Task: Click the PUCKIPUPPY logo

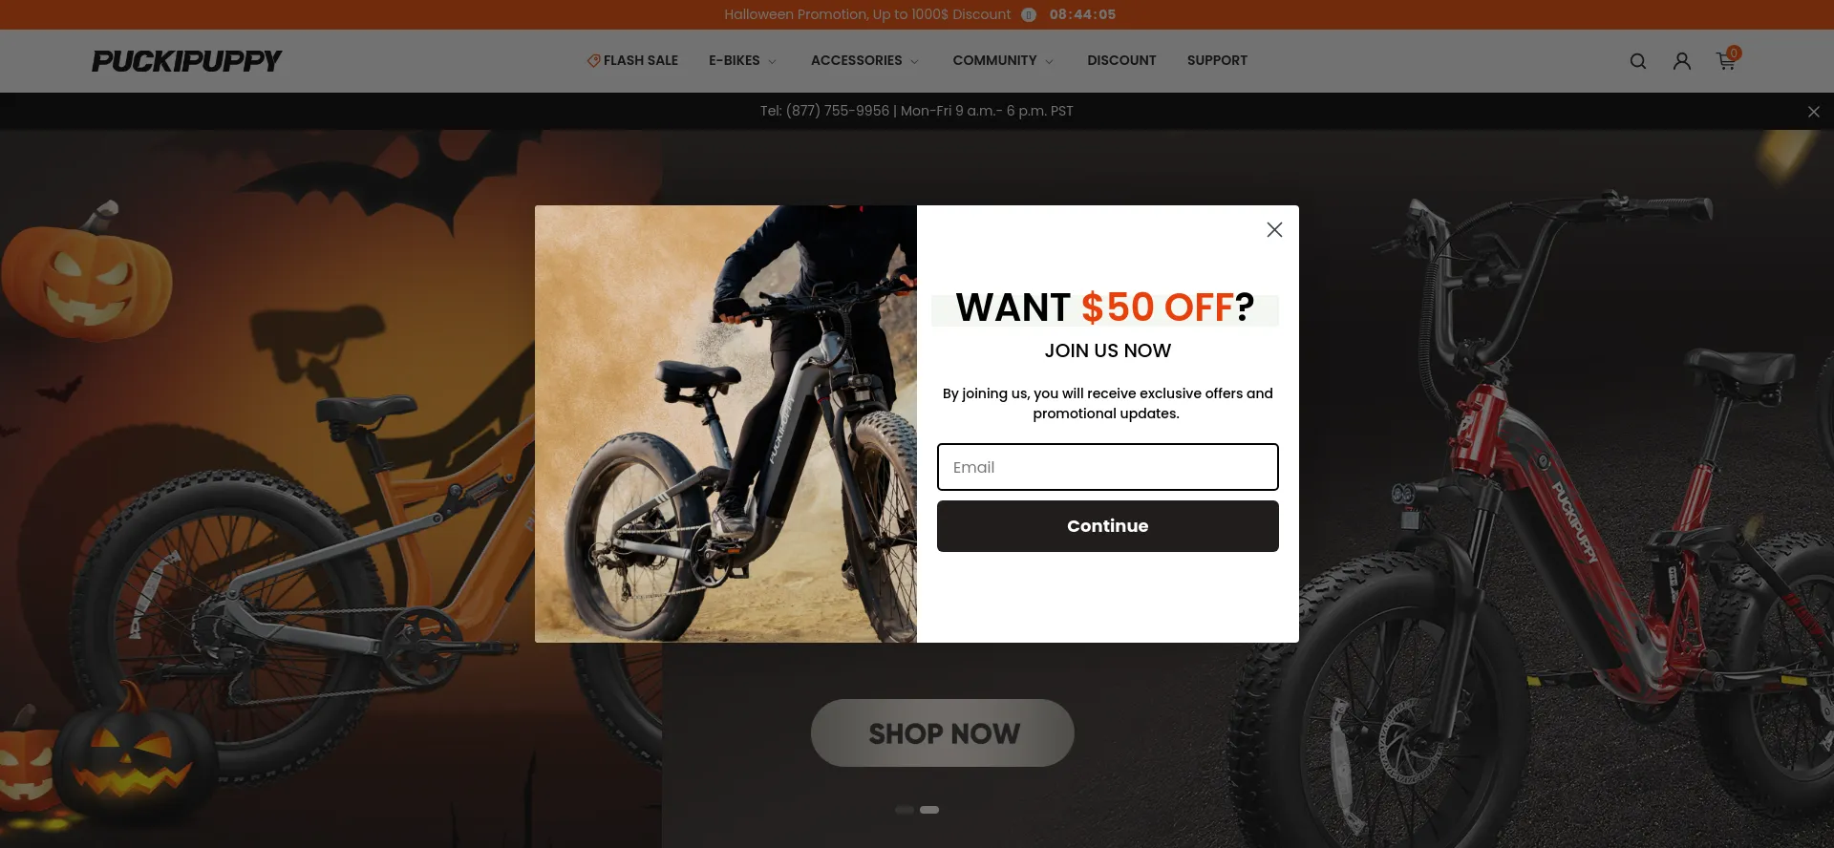Action: pyautogui.click(x=186, y=61)
